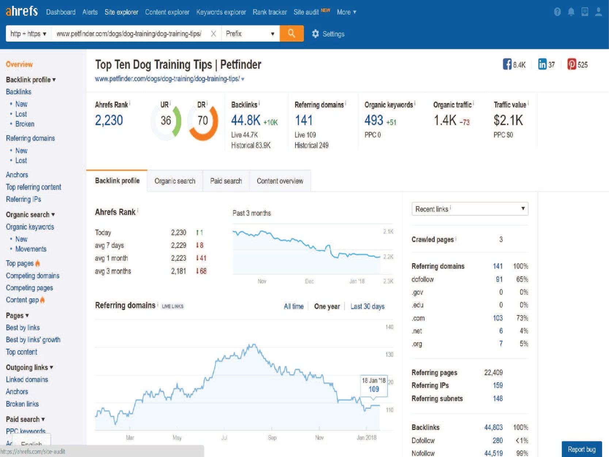Viewport: 609px width, 457px height.
Task: Click the Facebook shares icon
Action: (507, 64)
